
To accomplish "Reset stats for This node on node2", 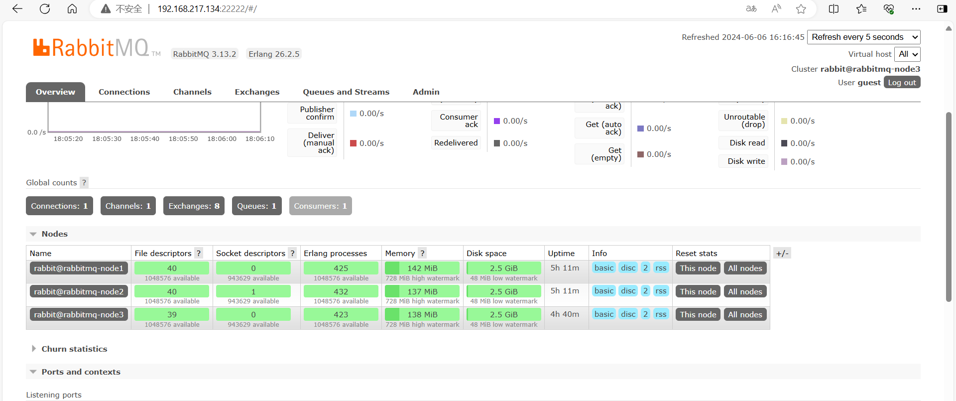I will pyautogui.click(x=698, y=291).
